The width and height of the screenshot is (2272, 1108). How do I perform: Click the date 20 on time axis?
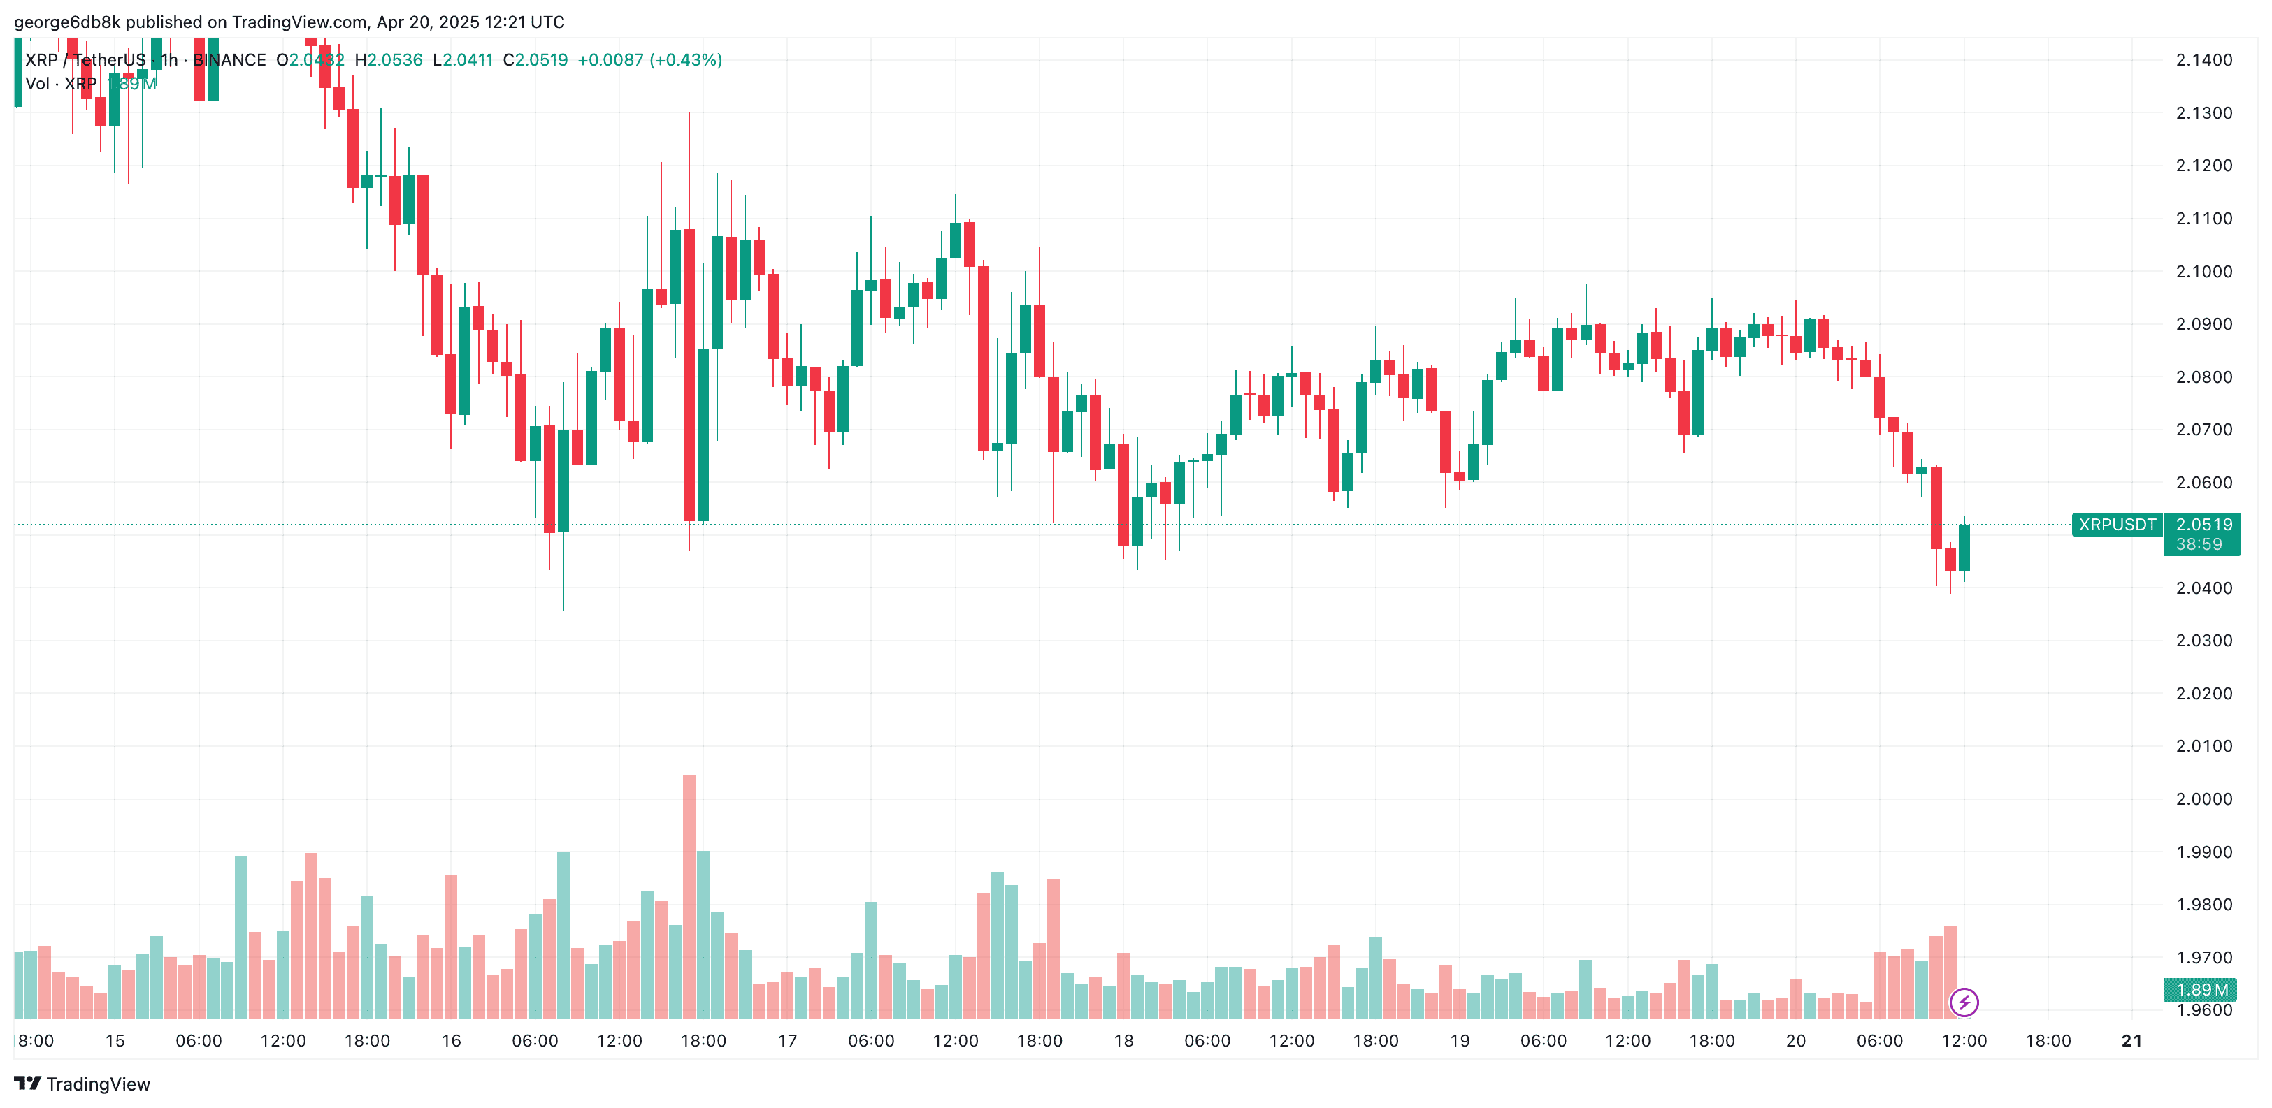pyautogui.click(x=1796, y=1041)
